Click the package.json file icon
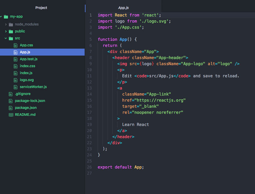 (x=11, y=108)
